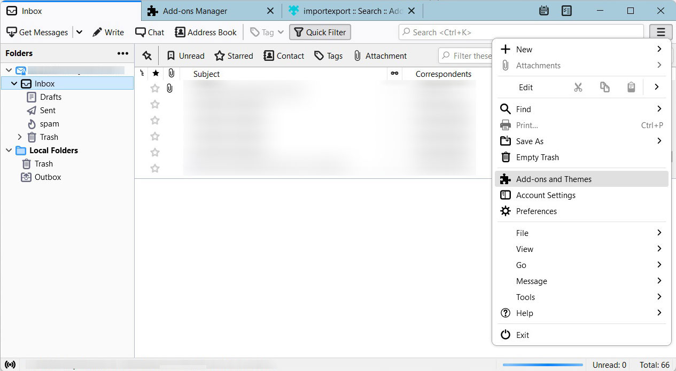Image resolution: width=676 pixels, height=371 pixels.
Task: Open the Tools submenu
Action: [x=581, y=297]
